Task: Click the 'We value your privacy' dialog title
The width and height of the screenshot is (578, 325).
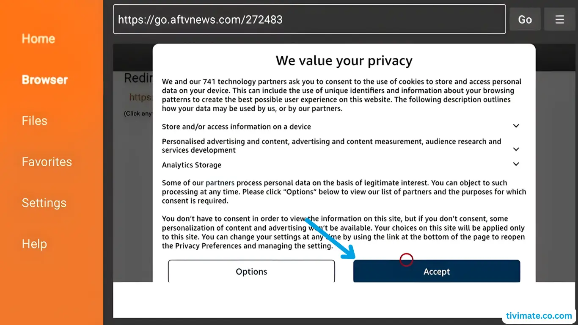Action: point(344,61)
